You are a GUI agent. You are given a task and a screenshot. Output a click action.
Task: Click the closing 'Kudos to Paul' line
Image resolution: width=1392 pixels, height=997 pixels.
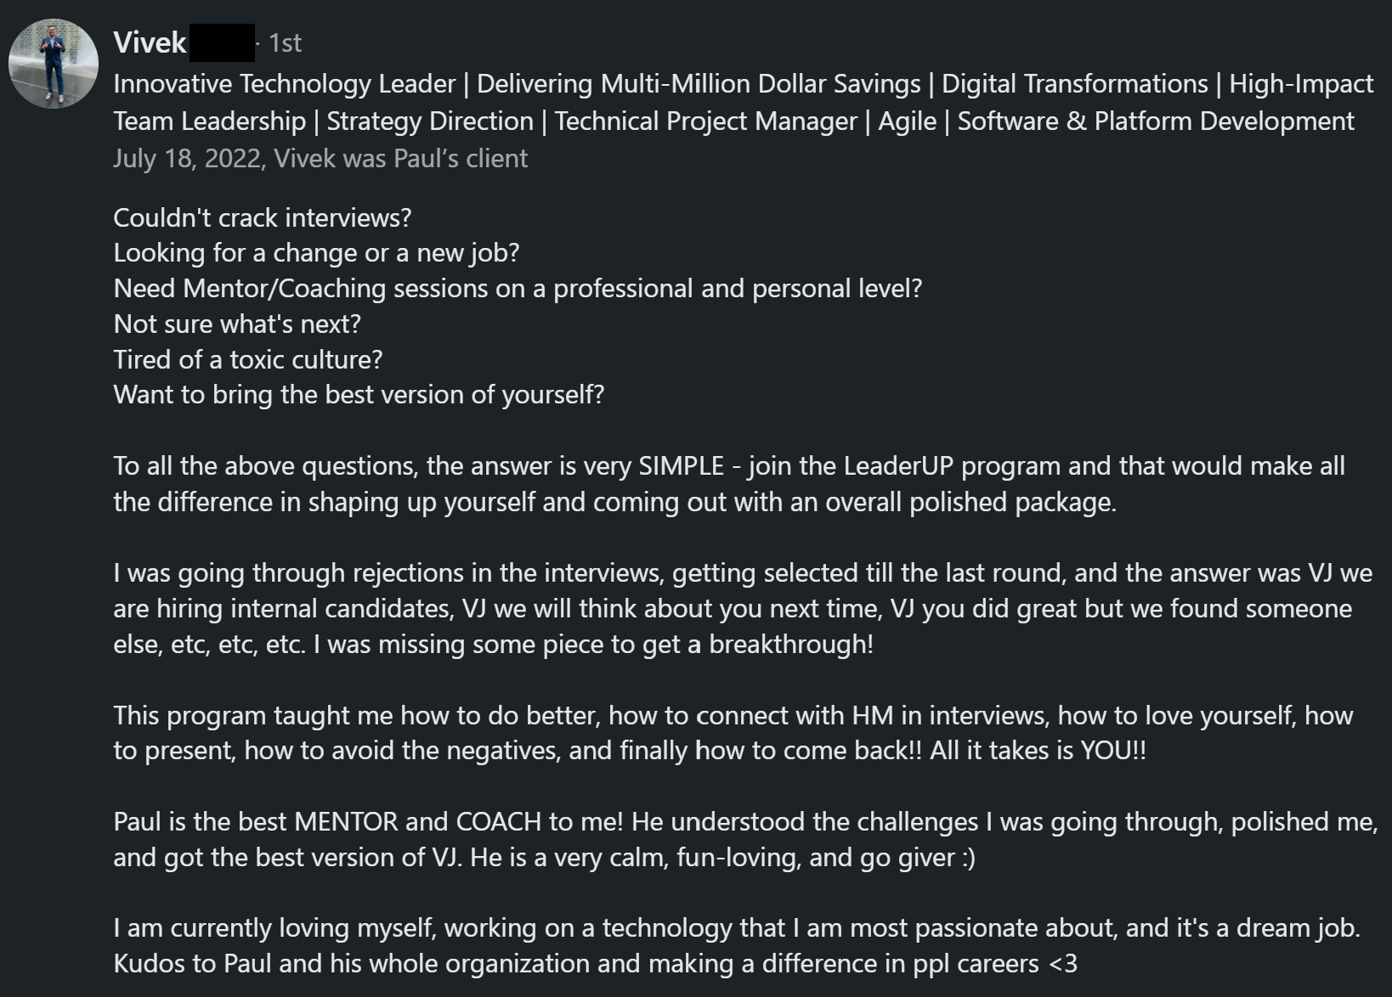pyautogui.click(x=595, y=963)
